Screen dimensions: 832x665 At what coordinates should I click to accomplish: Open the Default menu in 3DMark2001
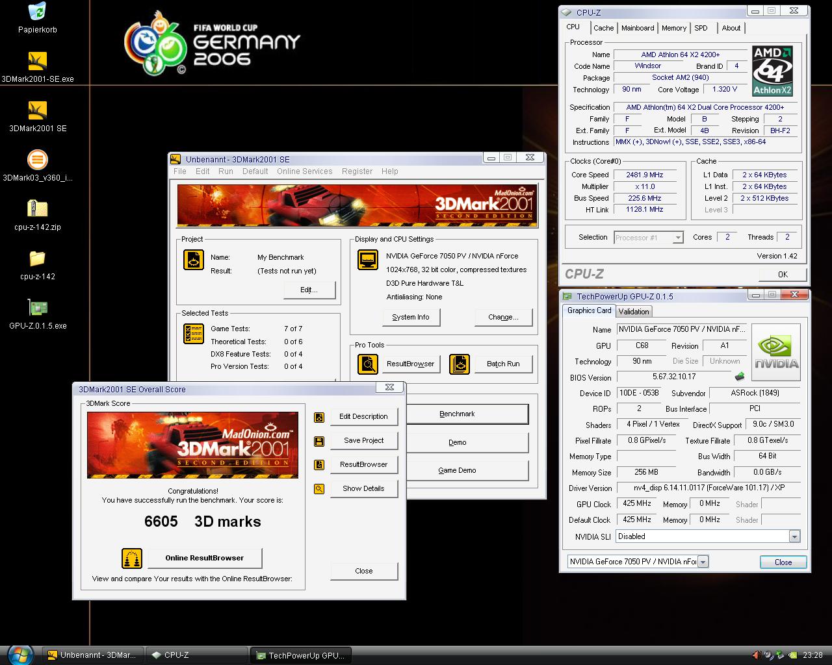coord(255,171)
